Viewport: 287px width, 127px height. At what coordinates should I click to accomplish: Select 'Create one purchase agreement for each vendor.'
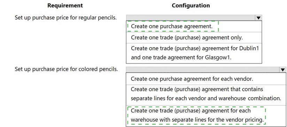coord(206,79)
